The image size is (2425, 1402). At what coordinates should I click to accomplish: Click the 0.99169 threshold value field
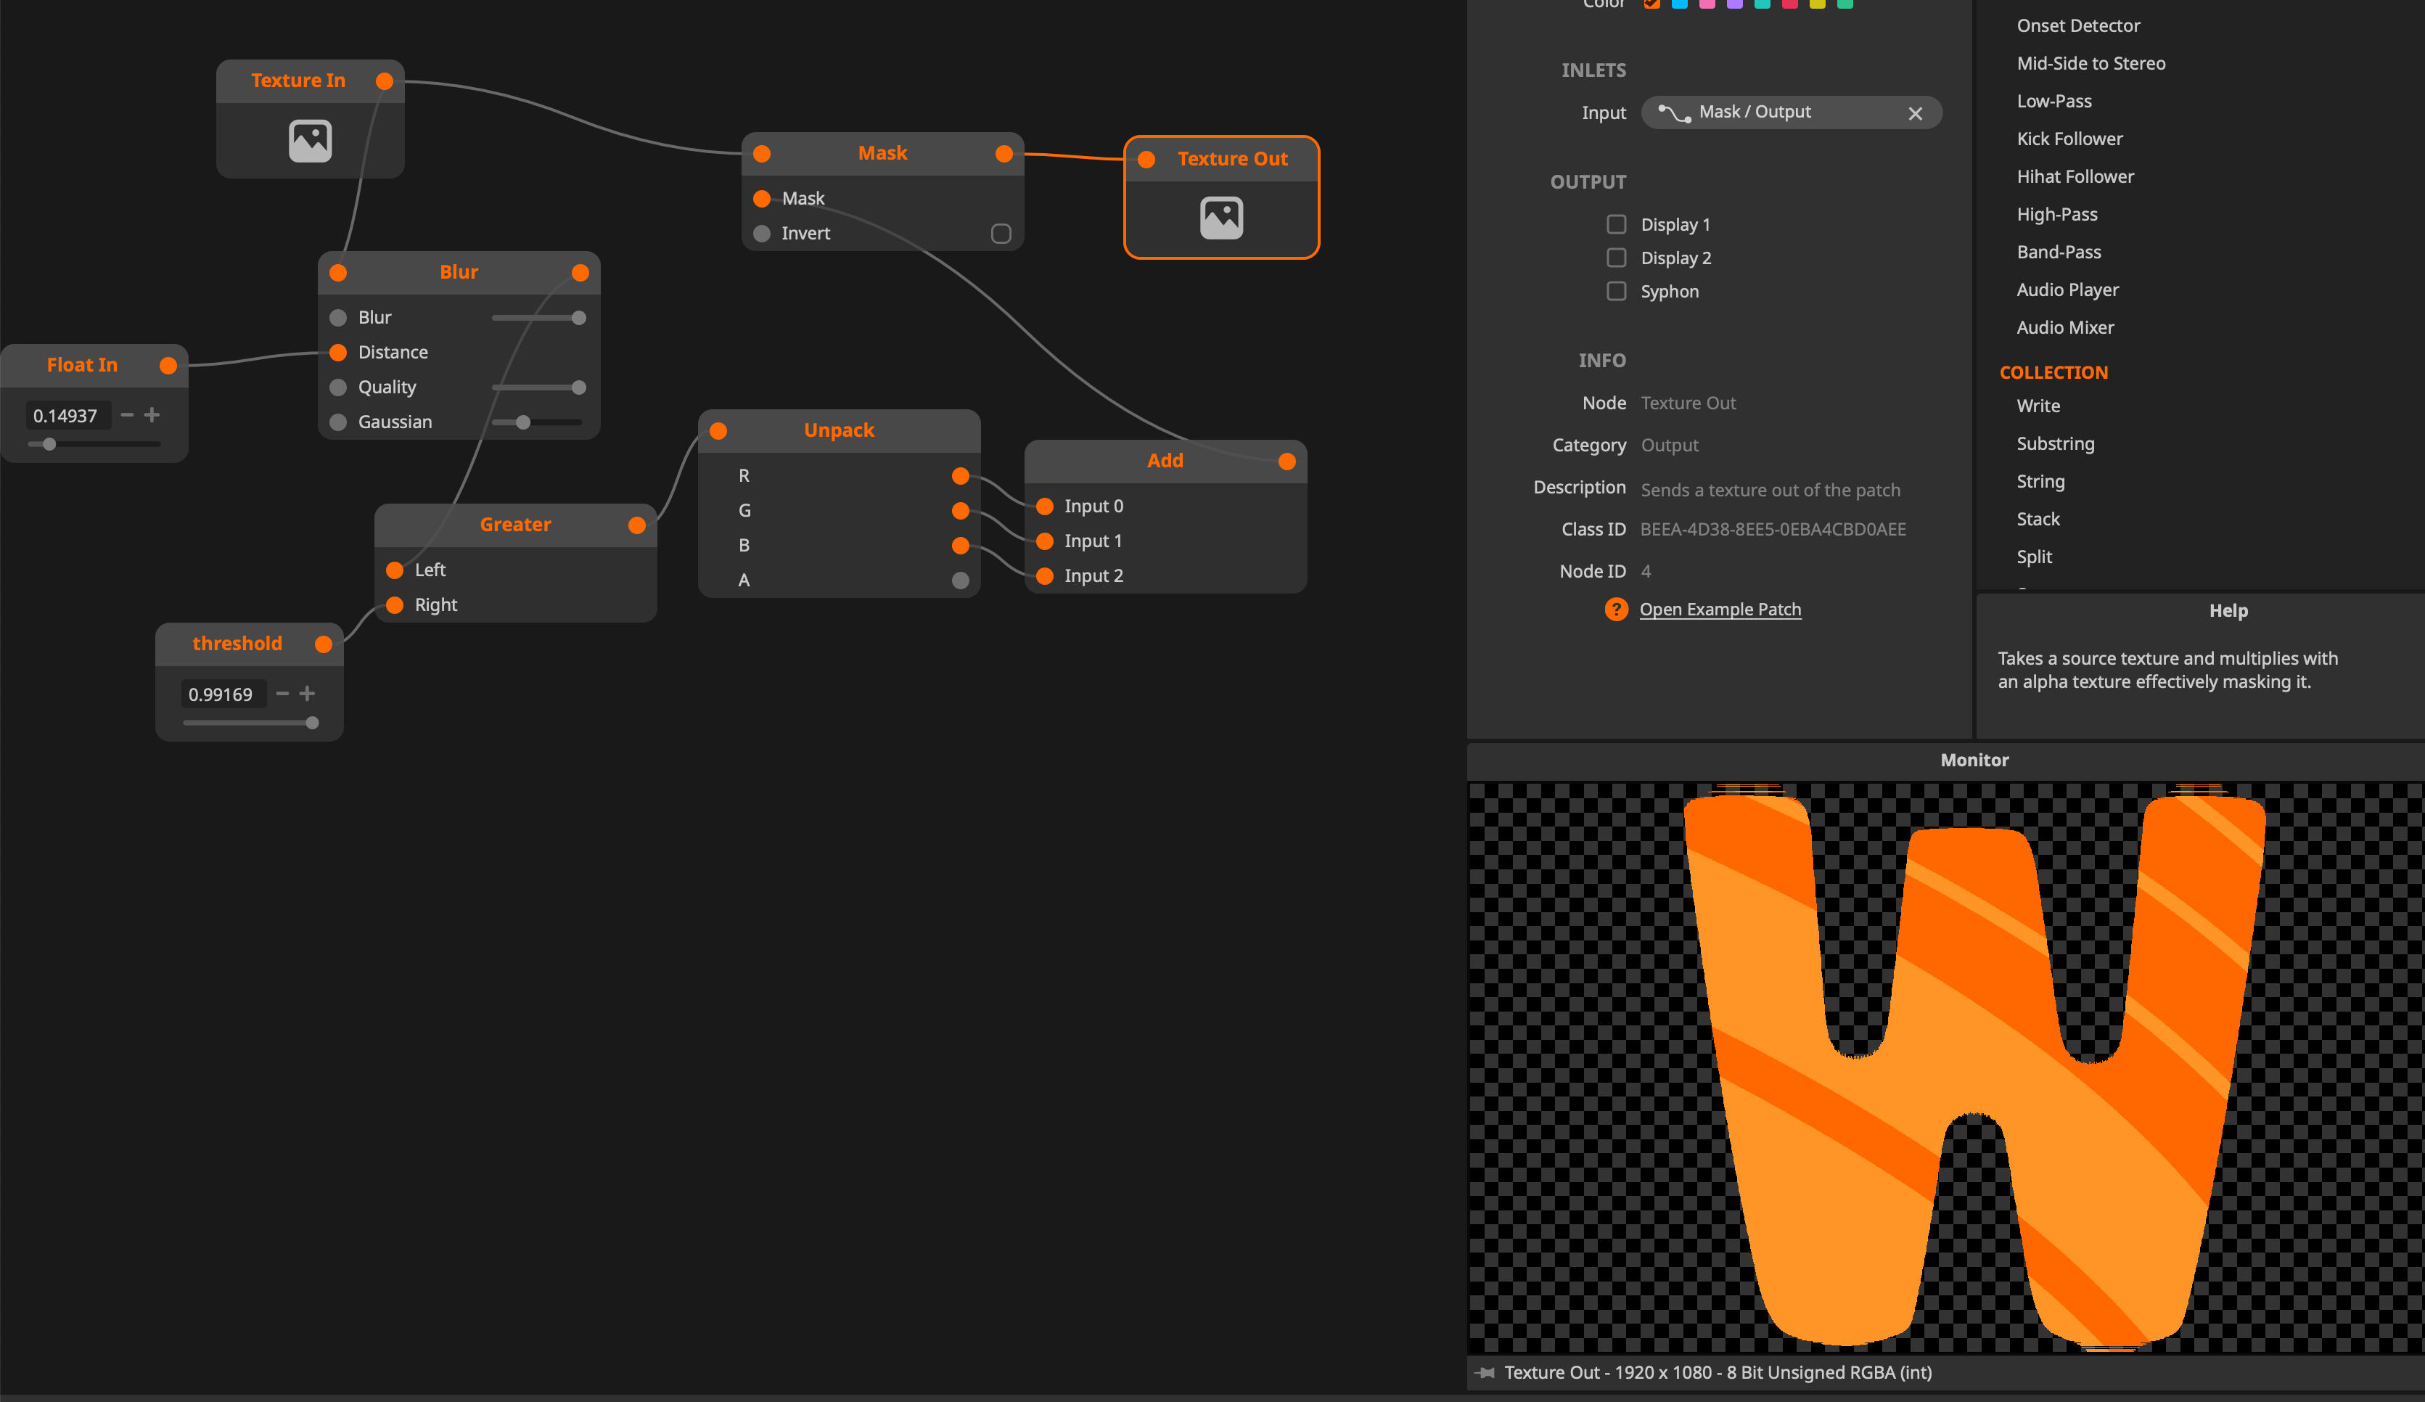pyautogui.click(x=221, y=694)
